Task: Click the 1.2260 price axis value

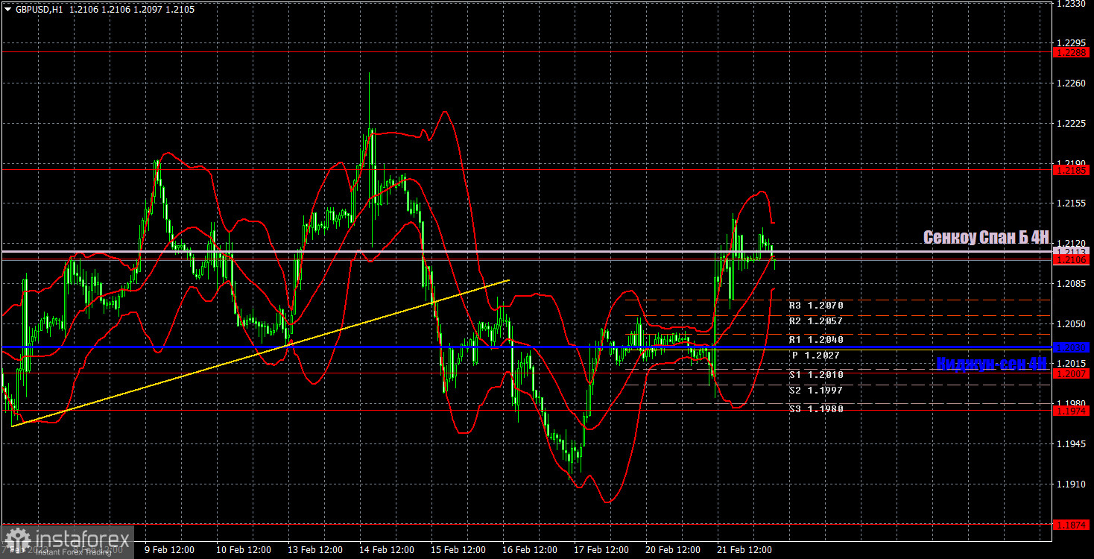Action: (1072, 83)
